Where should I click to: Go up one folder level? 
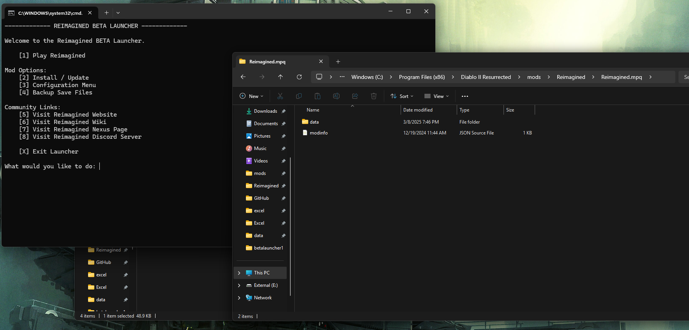click(x=281, y=77)
